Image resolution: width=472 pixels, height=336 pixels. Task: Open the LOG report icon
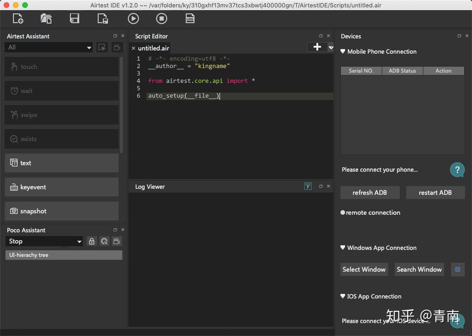pyautogui.click(x=190, y=19)
